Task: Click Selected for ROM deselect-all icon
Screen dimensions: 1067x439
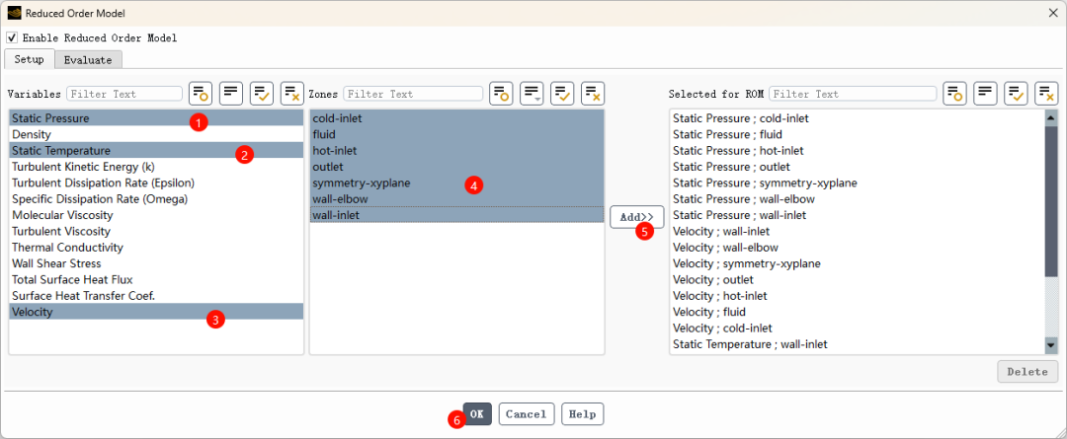Action: pos(1047,94)
